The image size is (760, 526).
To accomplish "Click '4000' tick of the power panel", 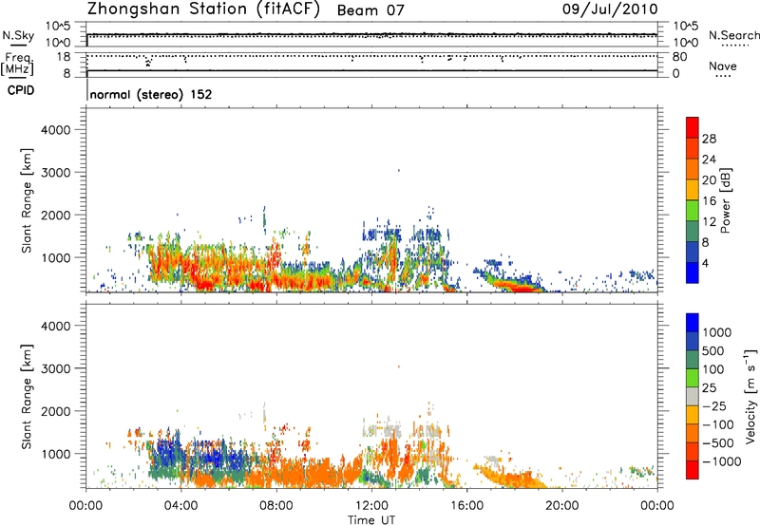I will (55, 130).
